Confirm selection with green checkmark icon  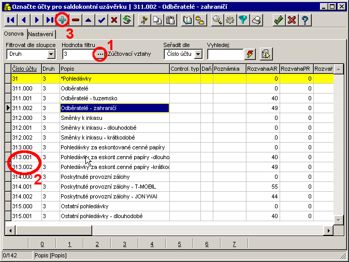pos(279,20)
